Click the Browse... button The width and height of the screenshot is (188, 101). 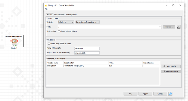click(169, 27)
